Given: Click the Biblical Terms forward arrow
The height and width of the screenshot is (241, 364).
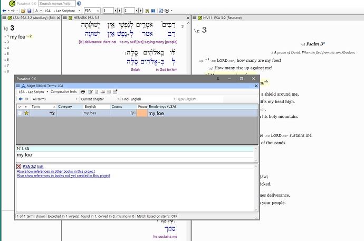Looking at the screenshot, I should (x=27, y=99).
